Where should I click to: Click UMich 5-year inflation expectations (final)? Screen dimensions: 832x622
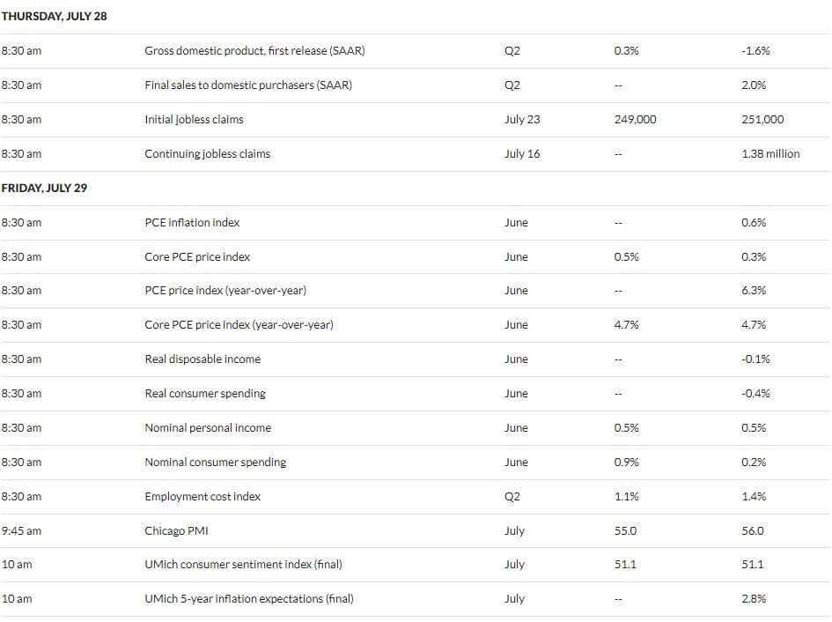point(249,598)
